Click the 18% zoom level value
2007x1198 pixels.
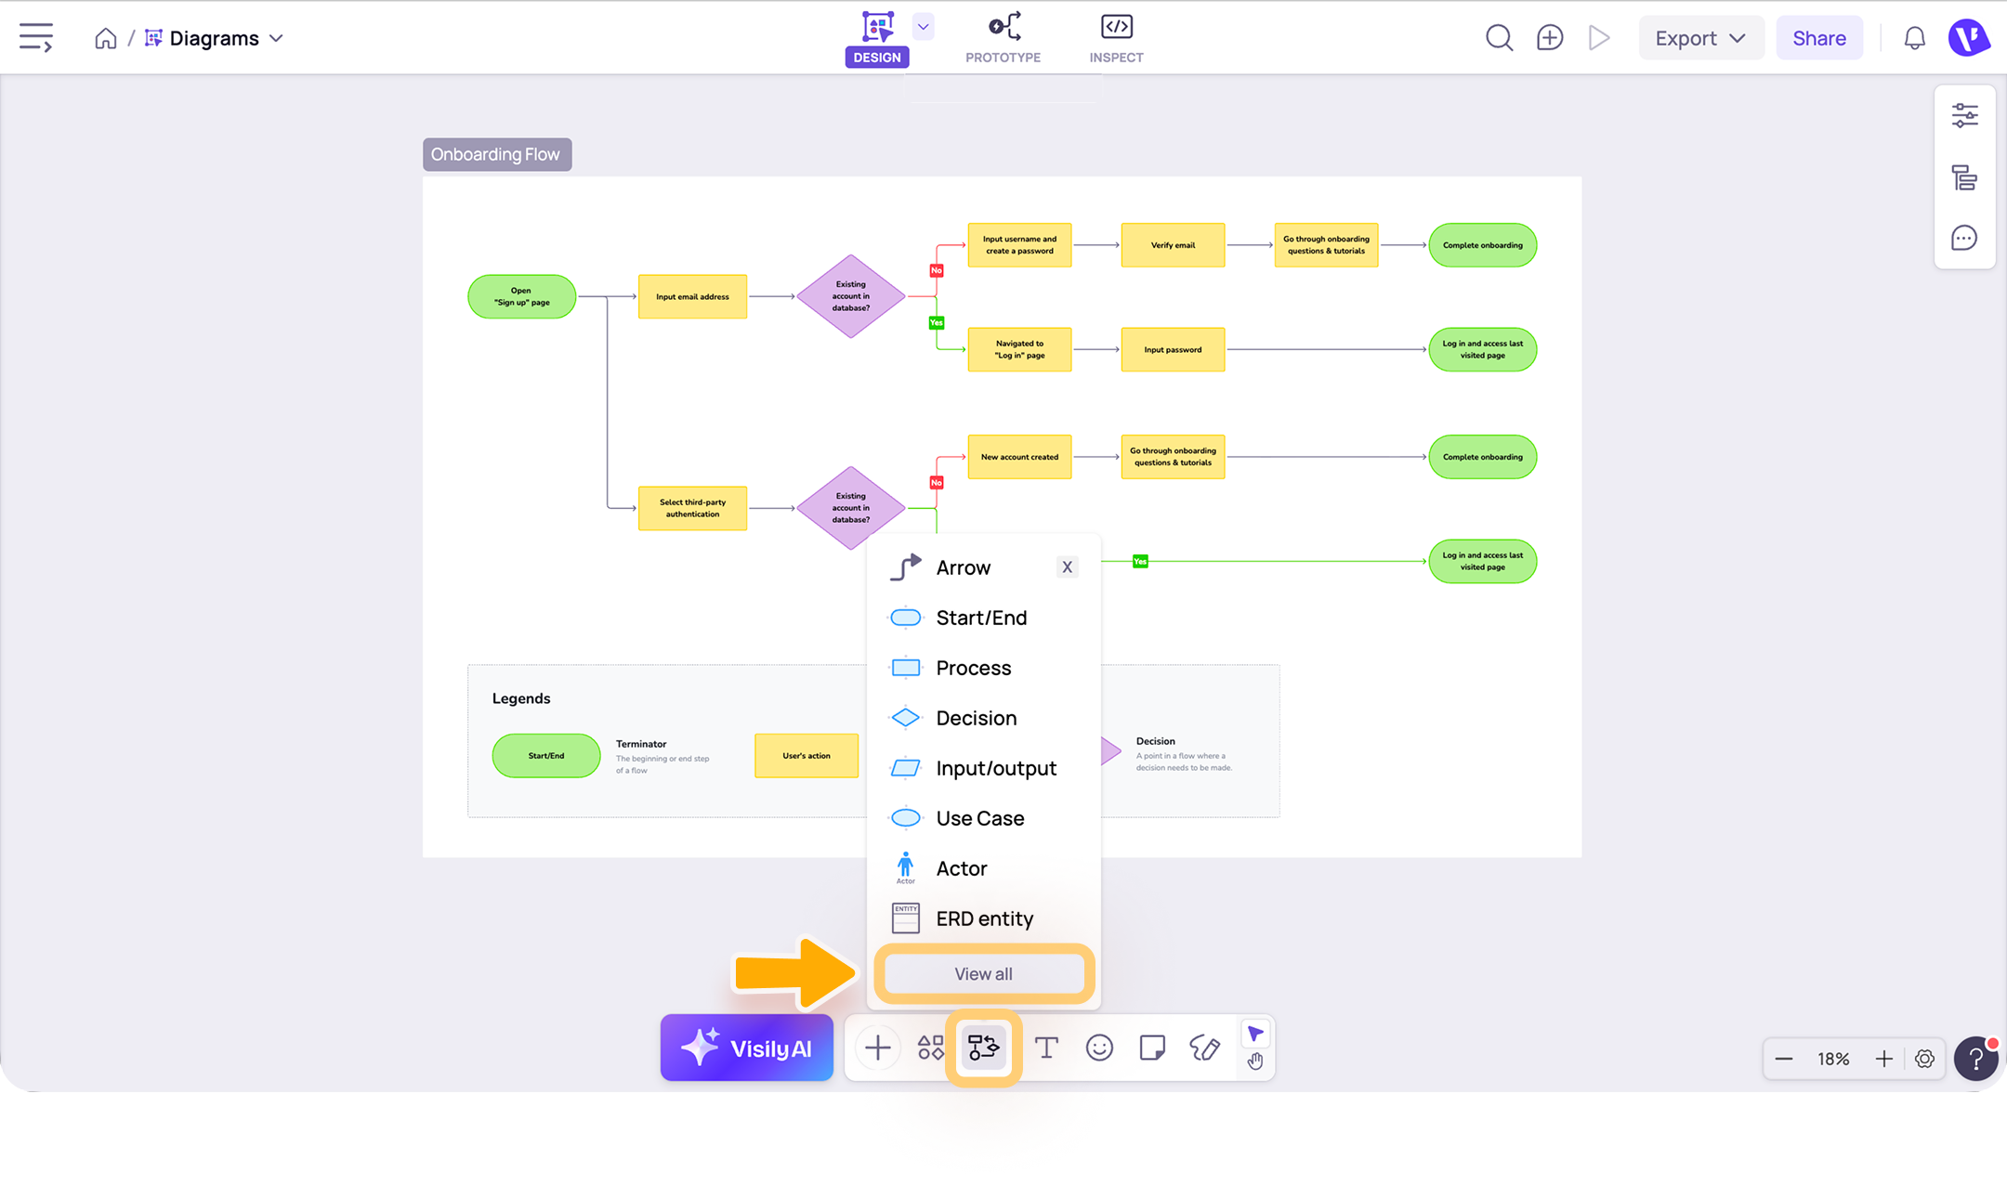(1833, 1059)
